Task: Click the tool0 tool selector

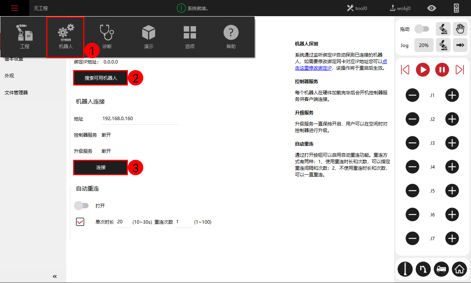Action: click(x=357, y=8)
